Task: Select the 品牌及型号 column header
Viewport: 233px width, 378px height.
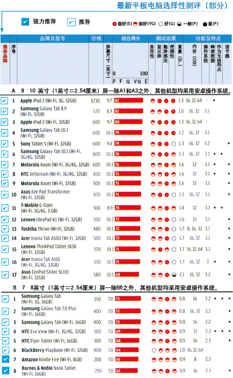Action: pyautogui.click(x=53, y=38)
